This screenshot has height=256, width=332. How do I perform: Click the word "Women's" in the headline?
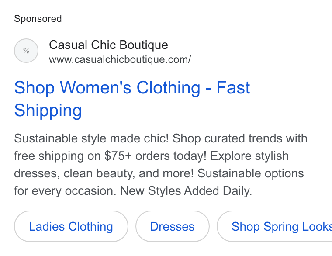coord(96,87)
